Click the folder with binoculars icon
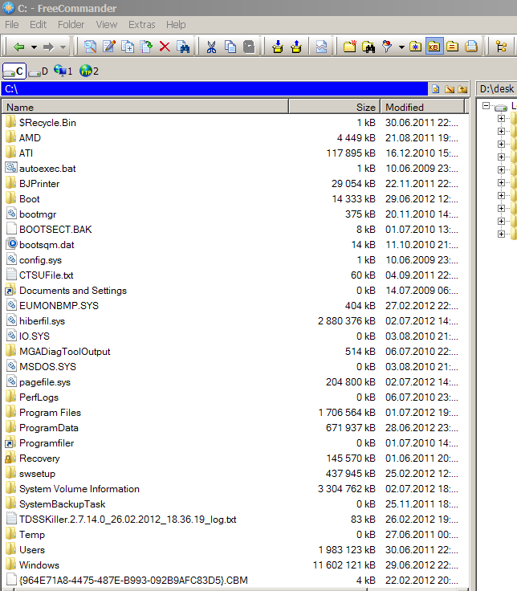517x591 pixels. point(368,47)
